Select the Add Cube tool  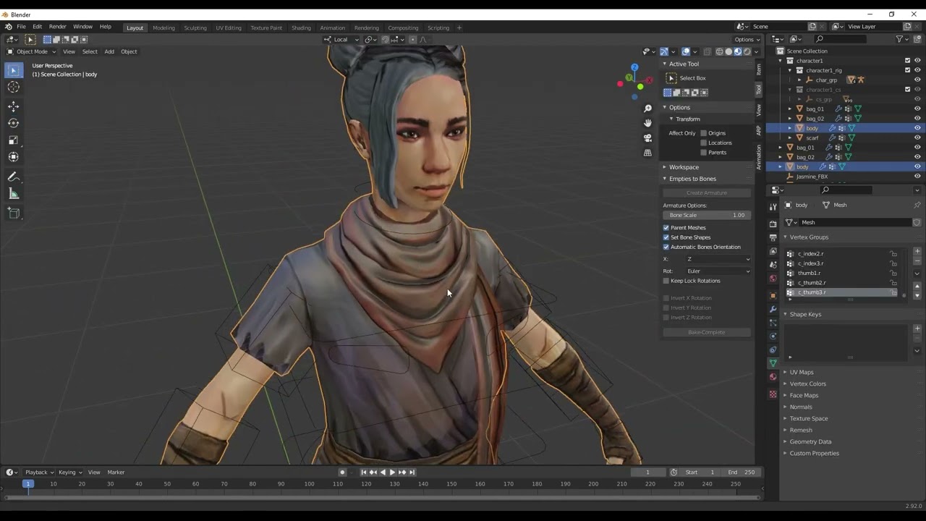pos(13,213)
